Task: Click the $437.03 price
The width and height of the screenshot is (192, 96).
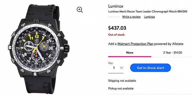Action: point(117,28)
